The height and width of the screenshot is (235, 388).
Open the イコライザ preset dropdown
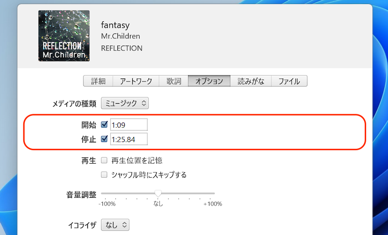point(115,225)
